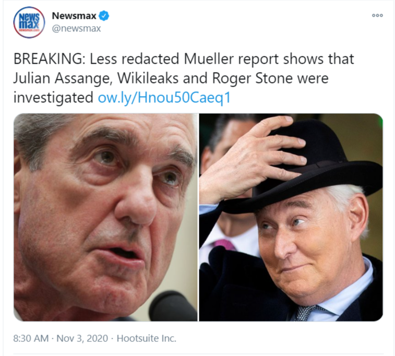
Task: Click the word investigated in the tweet
Action: coord(53,98)
